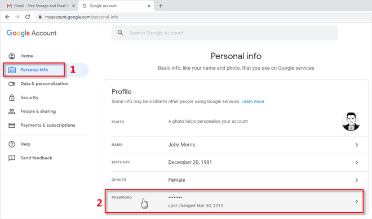The image size is (372, 219).
Task: Expand the Name row chevron
Action: point(357,145)
